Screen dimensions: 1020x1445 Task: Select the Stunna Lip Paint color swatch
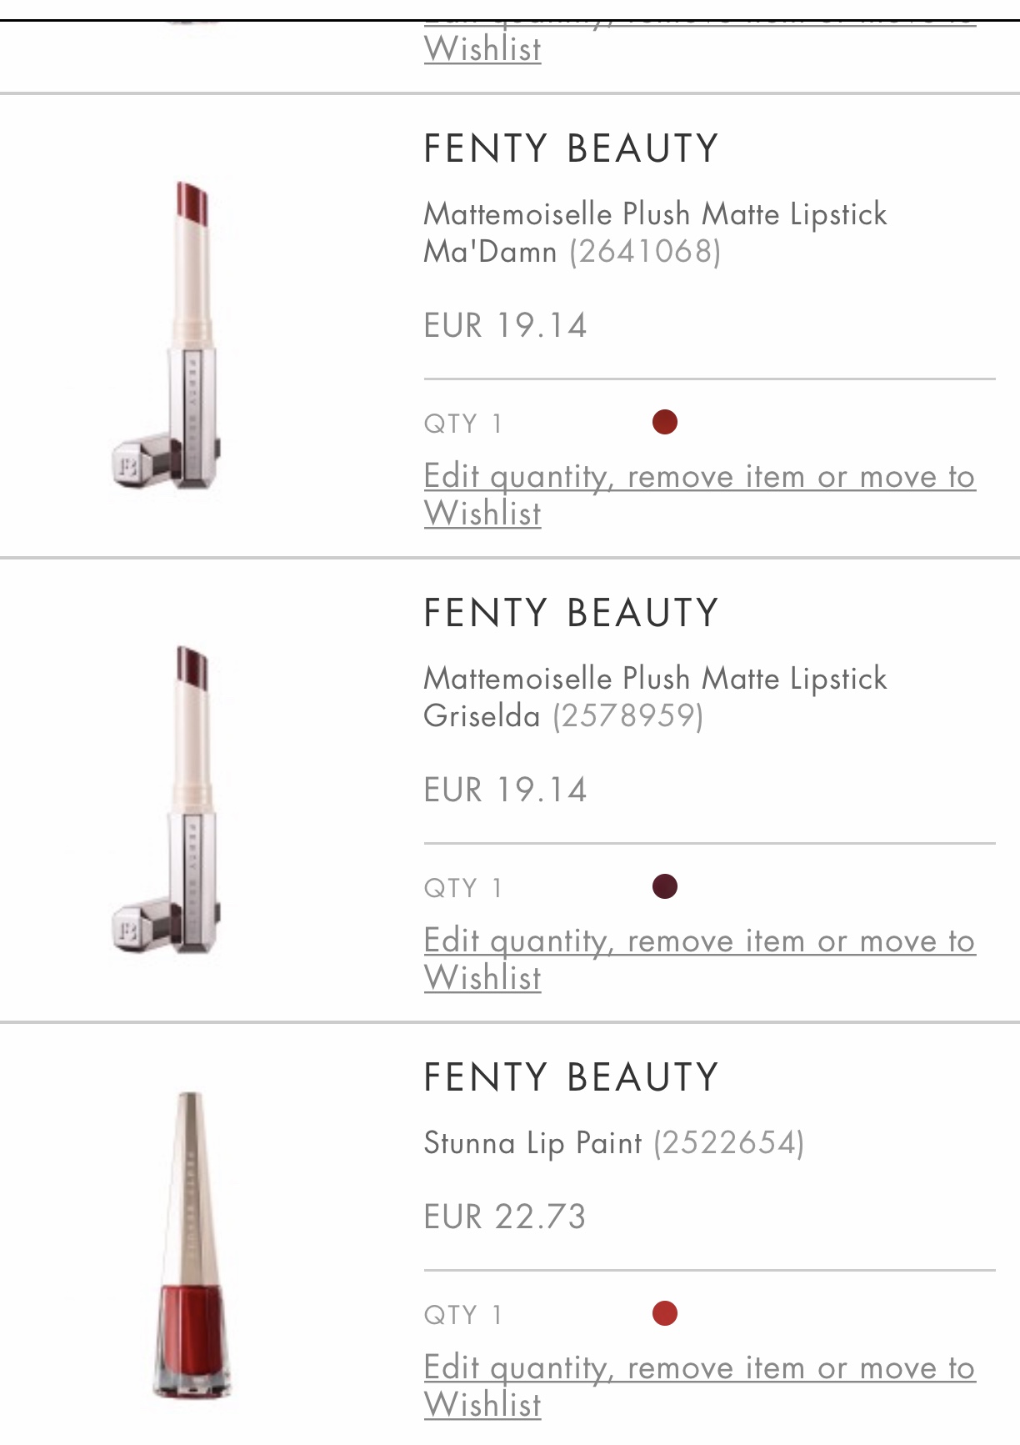coord(664,1314)
